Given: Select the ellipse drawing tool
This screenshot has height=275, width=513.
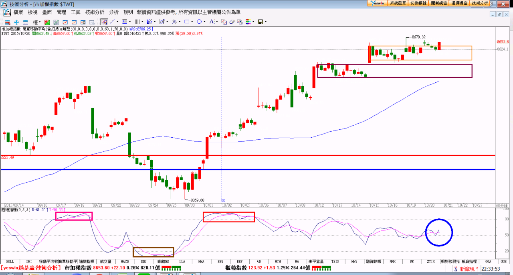Looking at the screenshot, I should [x=200, y=22].
